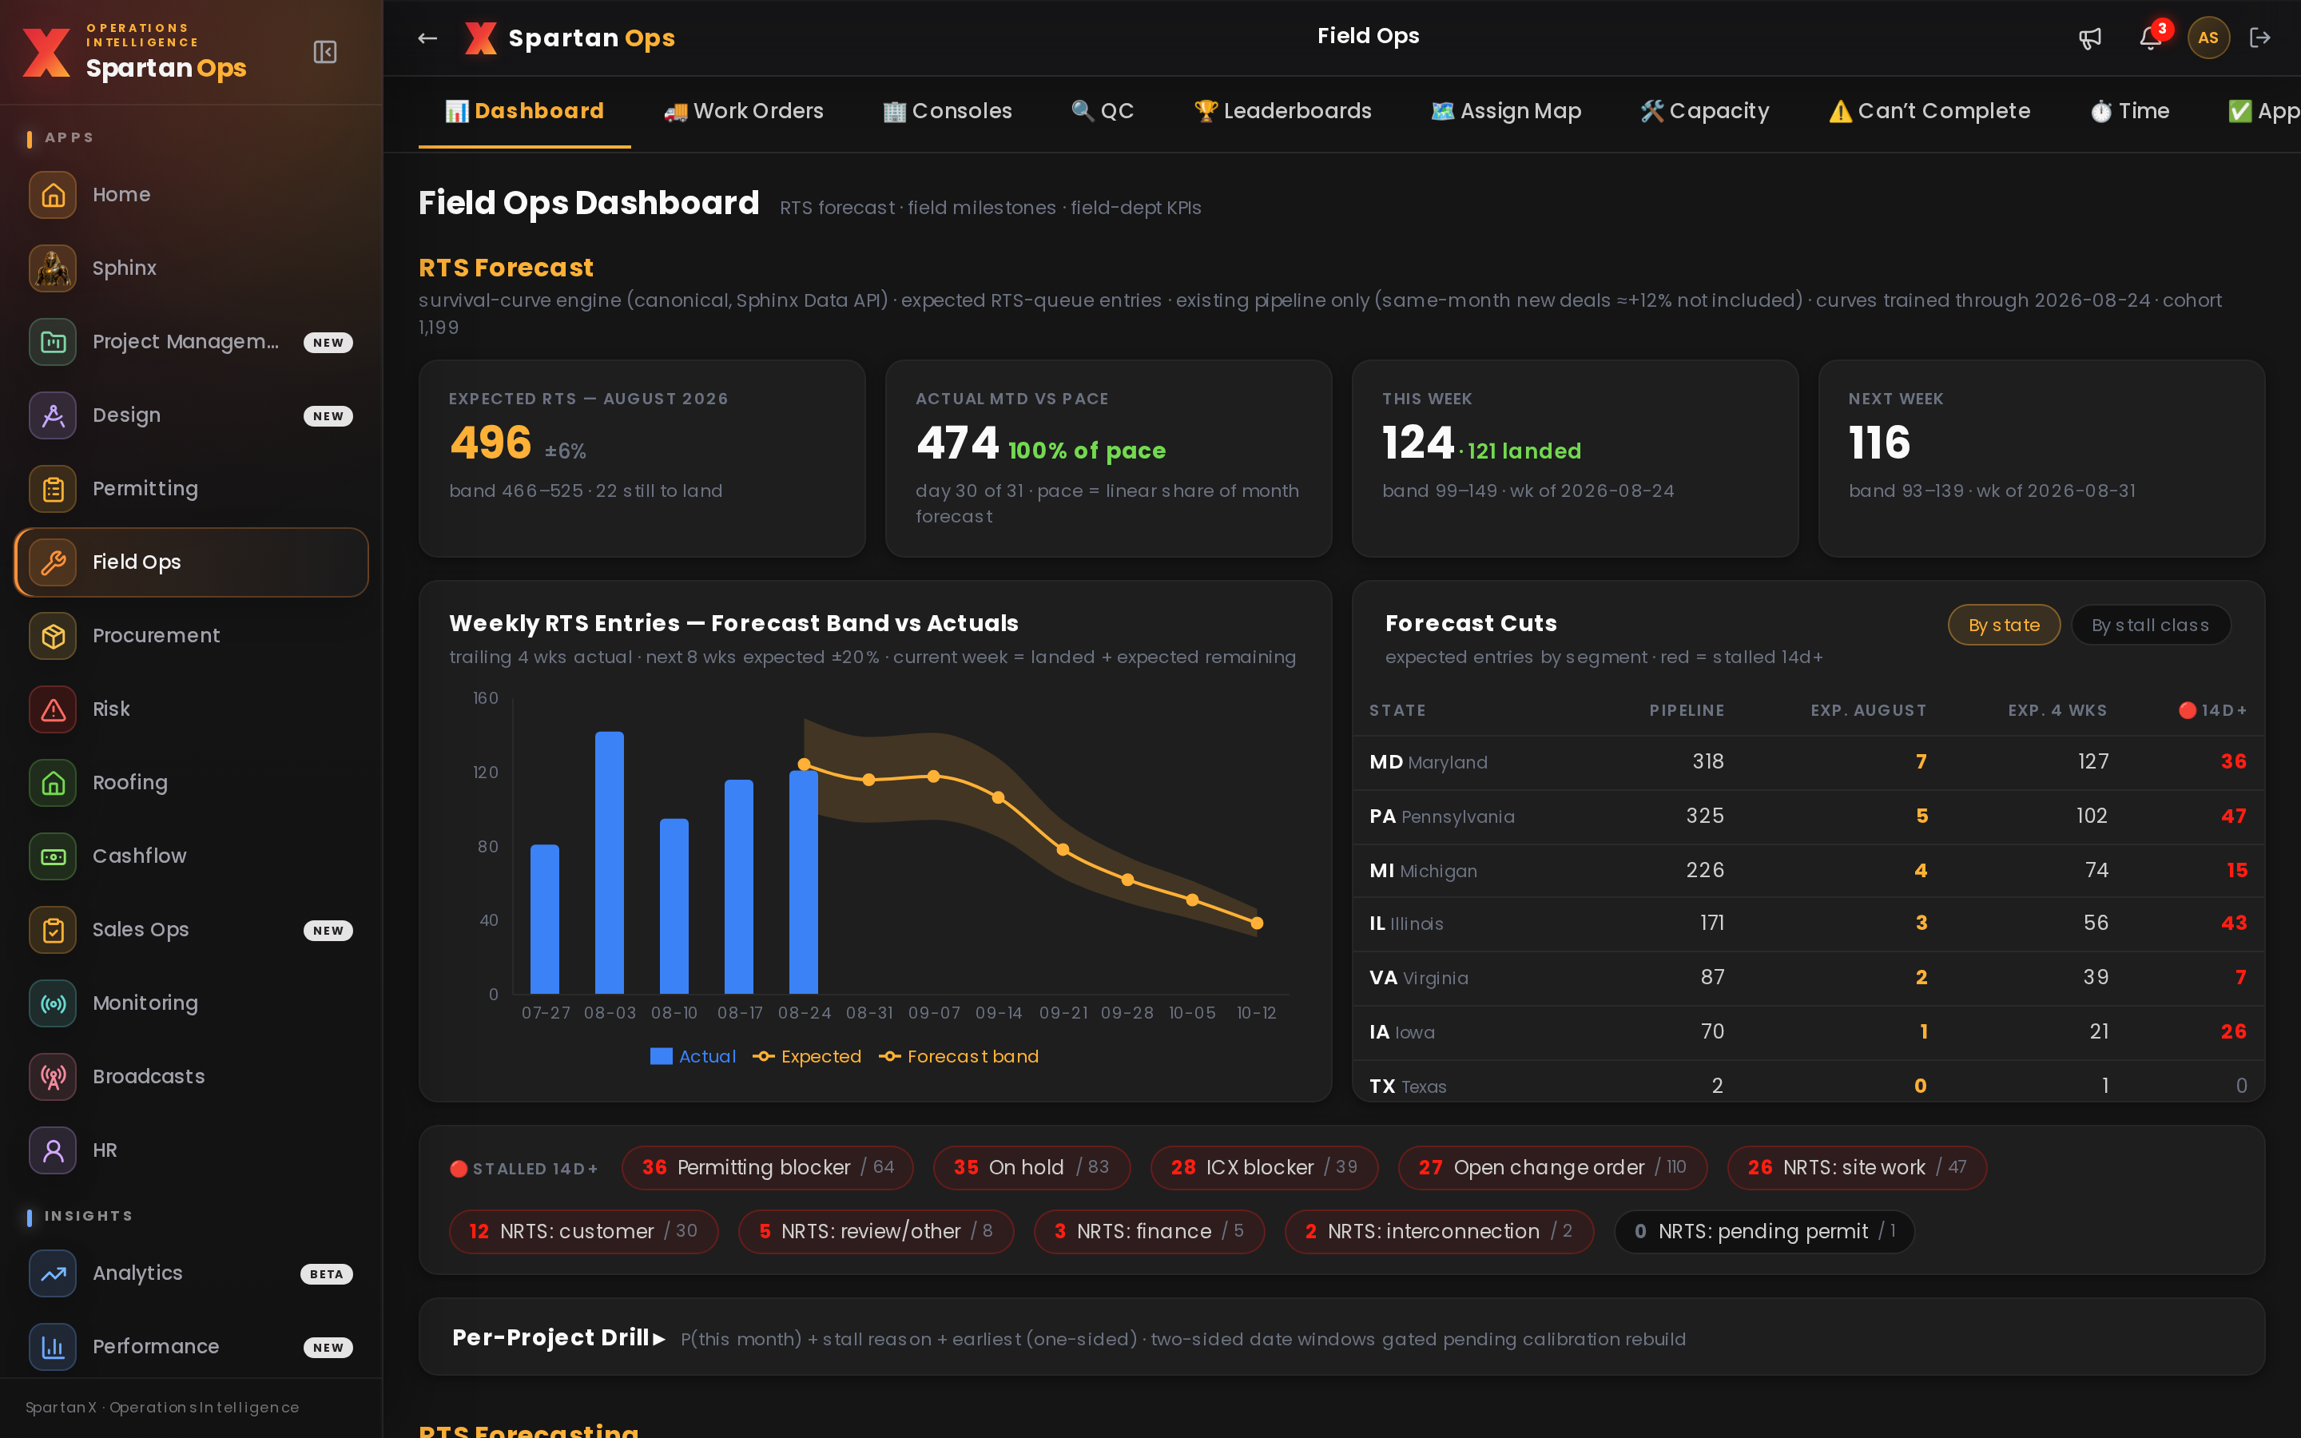Viewport: 2301px width, 1438px height.
Task: Open Monitoring signal icon
Action: point(54,1003)
